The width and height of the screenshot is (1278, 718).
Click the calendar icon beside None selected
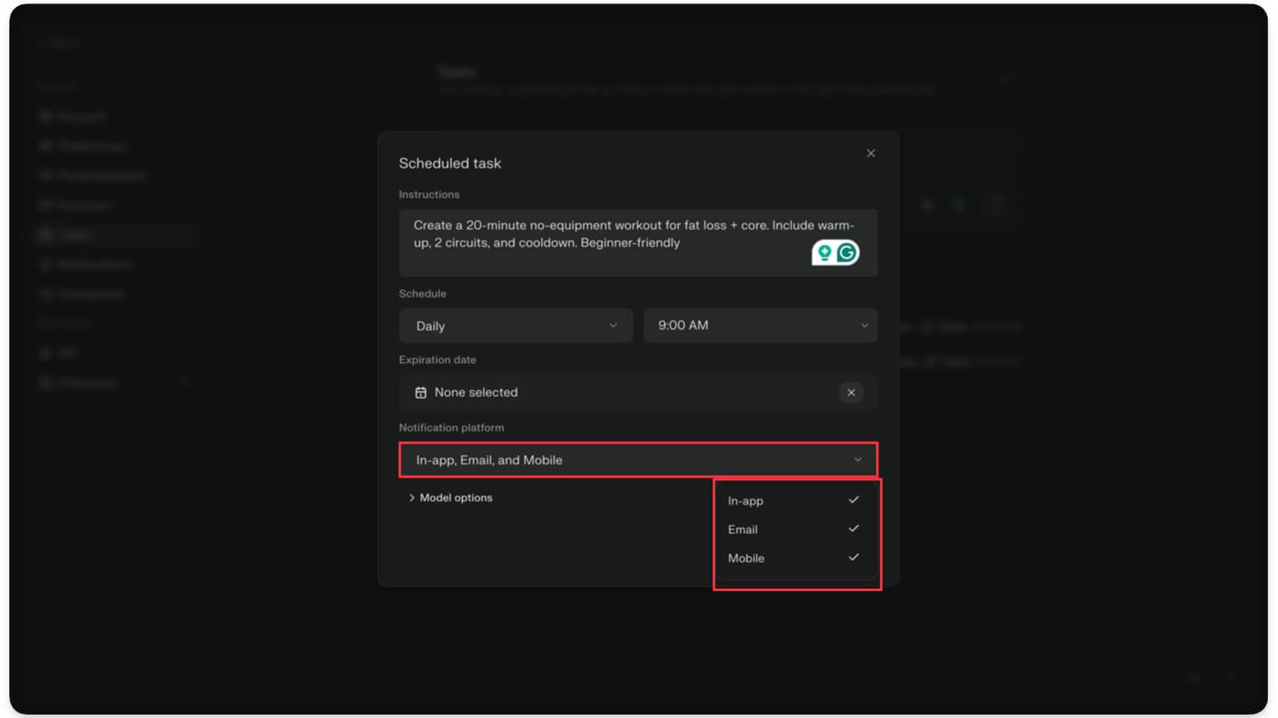(421, 393)
